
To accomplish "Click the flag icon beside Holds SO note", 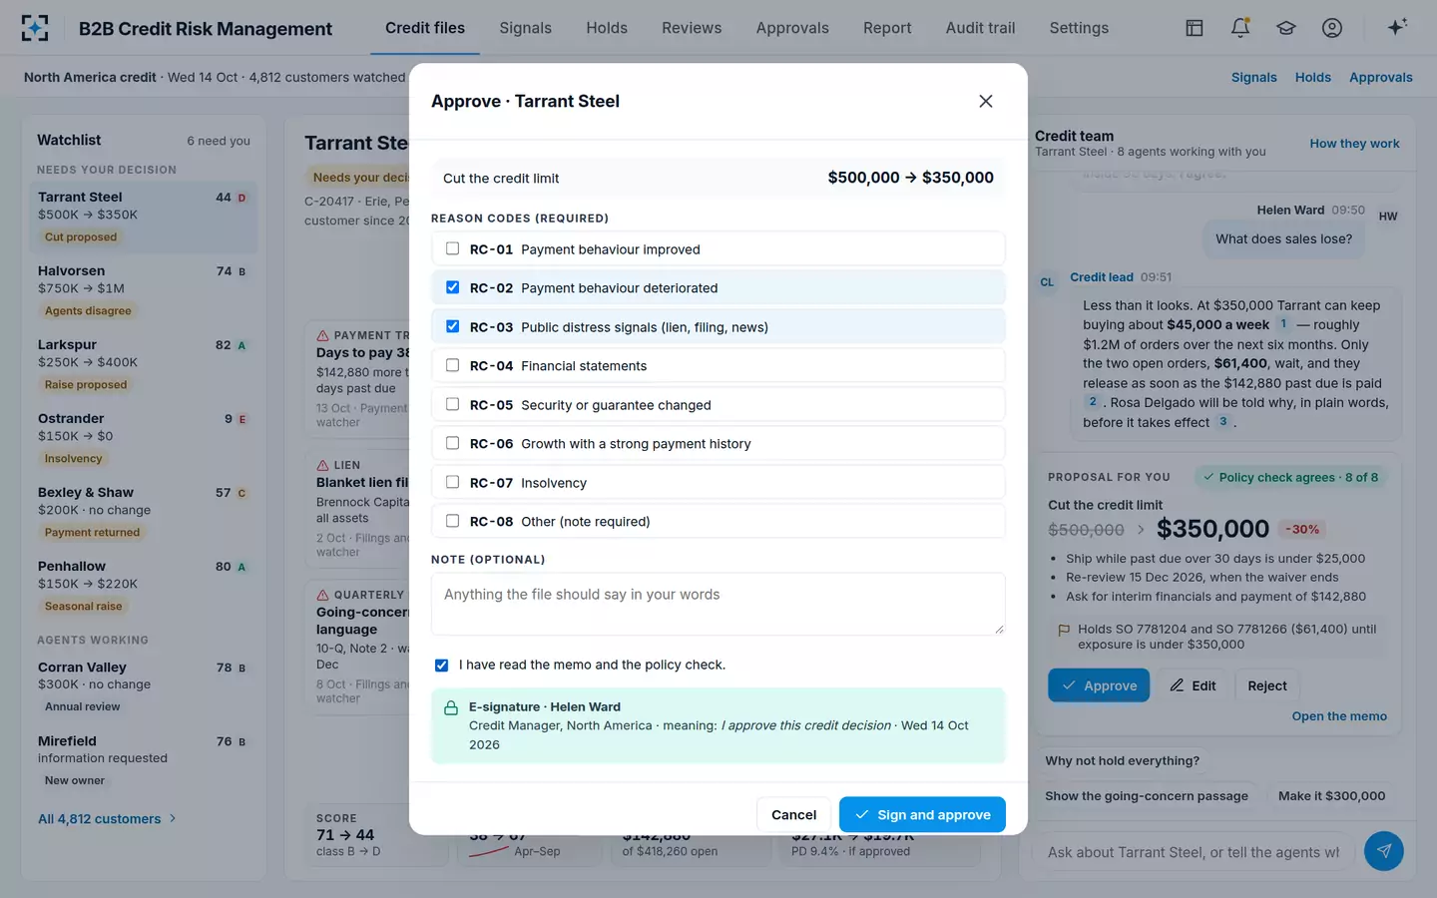I will pyautogui.click(x=1064, y=630).
